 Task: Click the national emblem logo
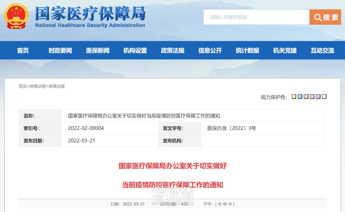click(x=16, y=16)
